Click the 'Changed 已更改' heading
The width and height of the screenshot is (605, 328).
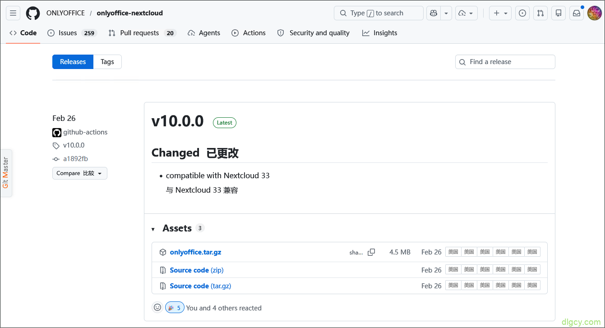click(195, 153)
